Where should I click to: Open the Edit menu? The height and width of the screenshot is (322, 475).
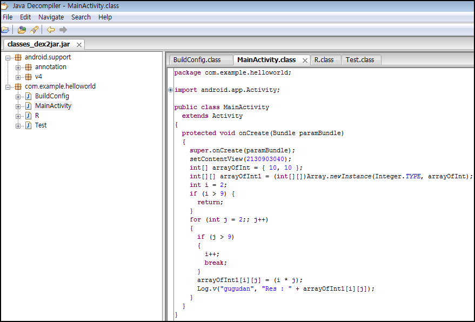pyautogui.click(x=25, y=17)
